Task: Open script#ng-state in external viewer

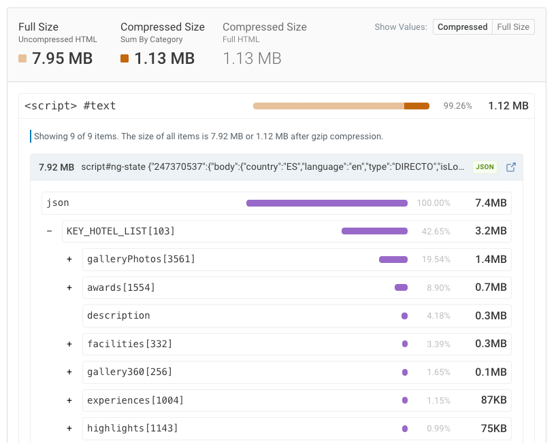Action: tap(511, 167)
